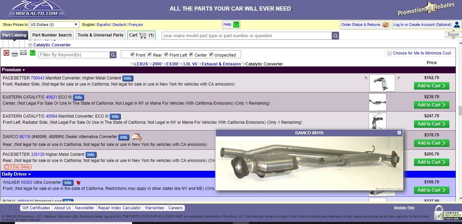Open the Gift Certificates footer link
This screenshot has width=462, height=224.
[x=36, y=208]
